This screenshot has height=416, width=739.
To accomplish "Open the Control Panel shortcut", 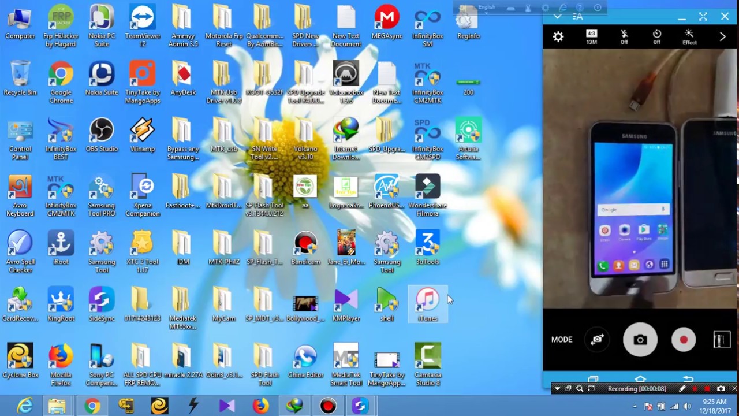I will [x=20, y=139].
